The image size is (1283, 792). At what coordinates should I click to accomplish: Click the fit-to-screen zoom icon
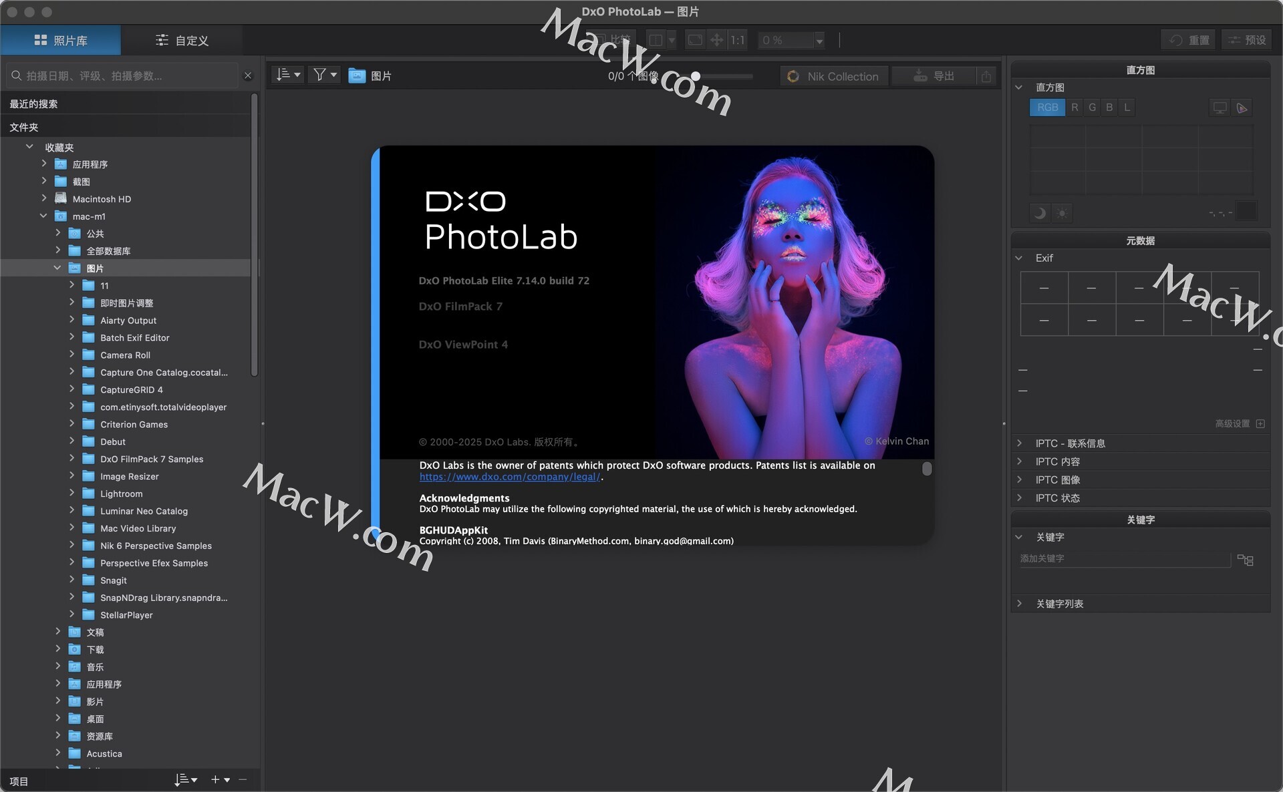tap(695, 40)
